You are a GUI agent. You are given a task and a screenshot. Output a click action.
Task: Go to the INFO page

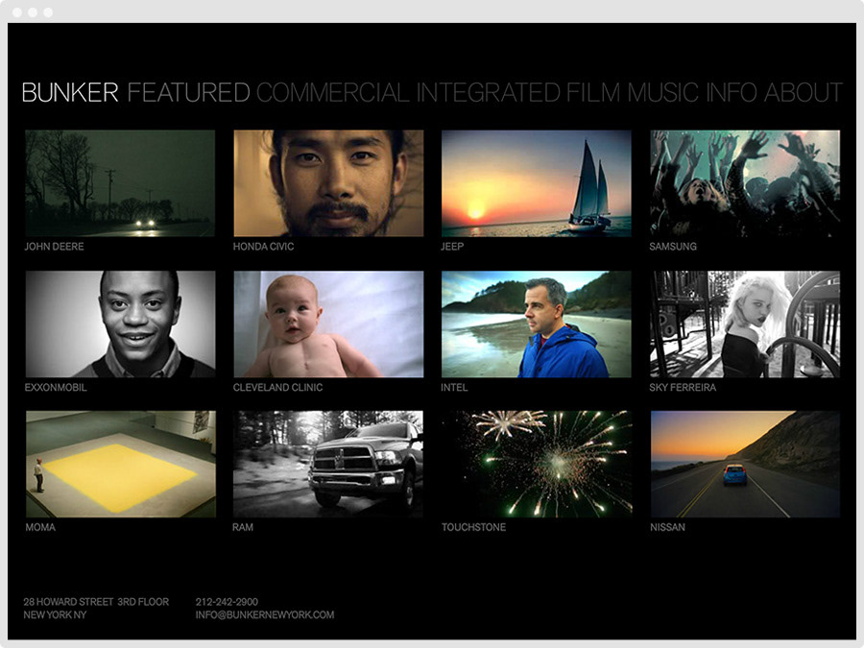click(x=732, y=92)
